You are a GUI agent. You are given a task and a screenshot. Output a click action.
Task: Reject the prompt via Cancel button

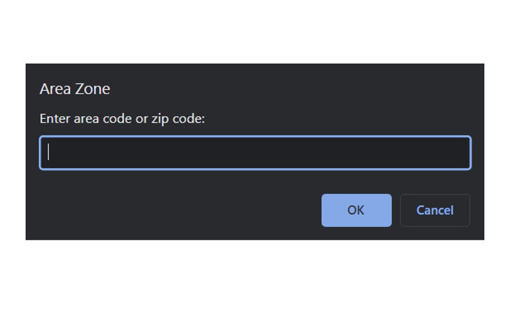tap(435, 210)
